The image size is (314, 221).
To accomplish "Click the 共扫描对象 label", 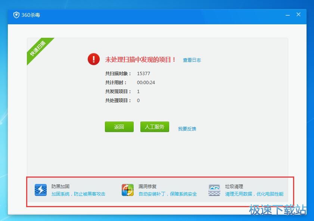I will coord(118,74).
